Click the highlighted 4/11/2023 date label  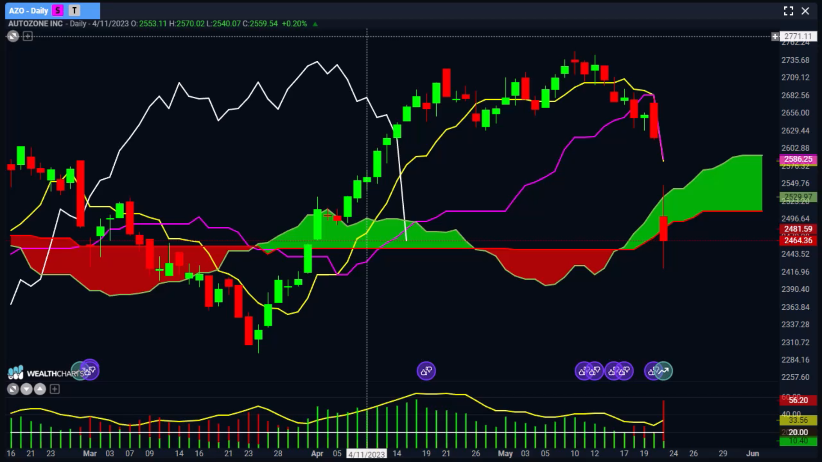tap(366, 454)
